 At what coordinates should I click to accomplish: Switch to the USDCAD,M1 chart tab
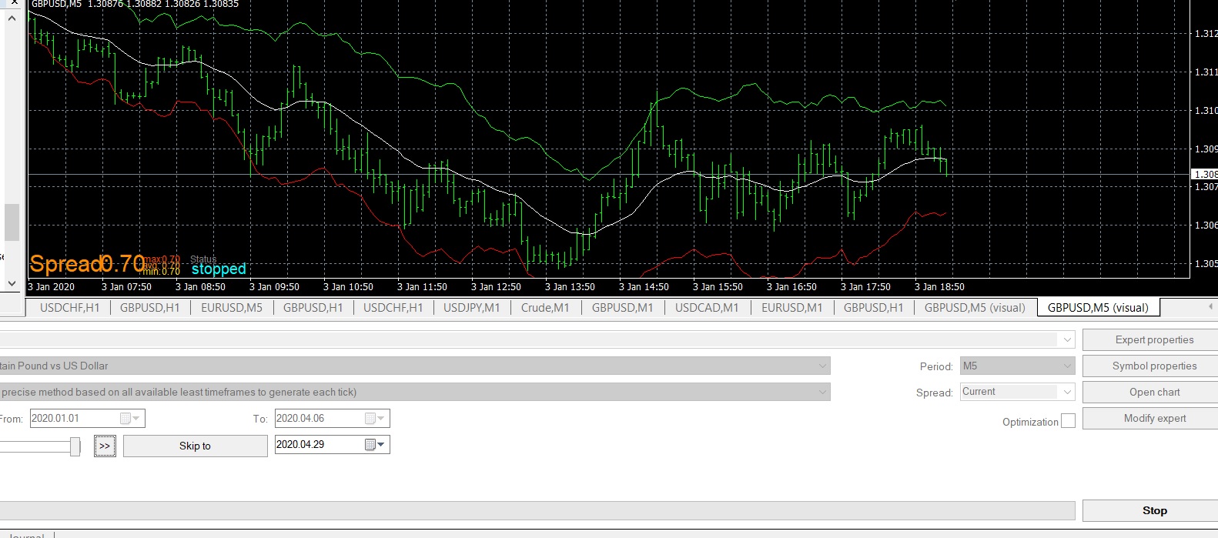pos(707,307)
